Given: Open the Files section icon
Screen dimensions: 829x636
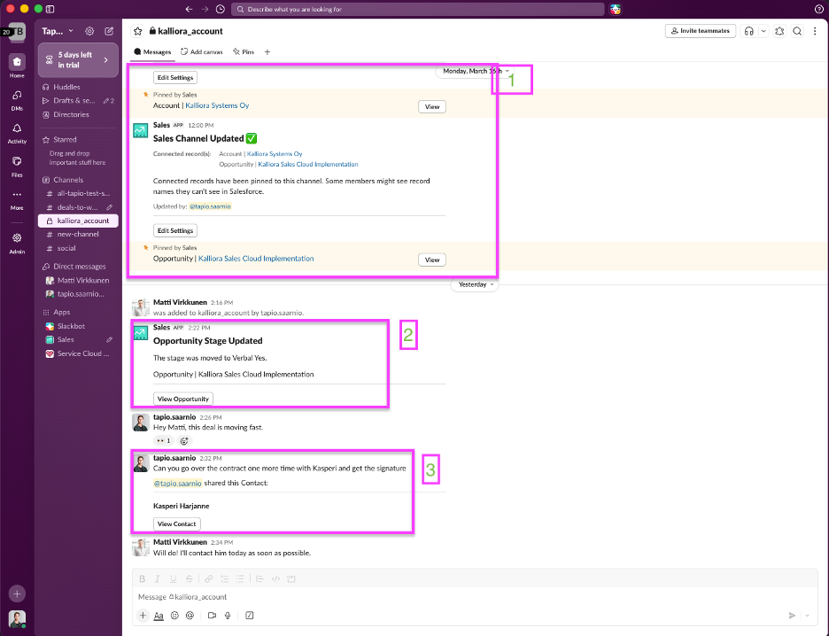Looking at the screenshot, I should [x=17, y=161].
